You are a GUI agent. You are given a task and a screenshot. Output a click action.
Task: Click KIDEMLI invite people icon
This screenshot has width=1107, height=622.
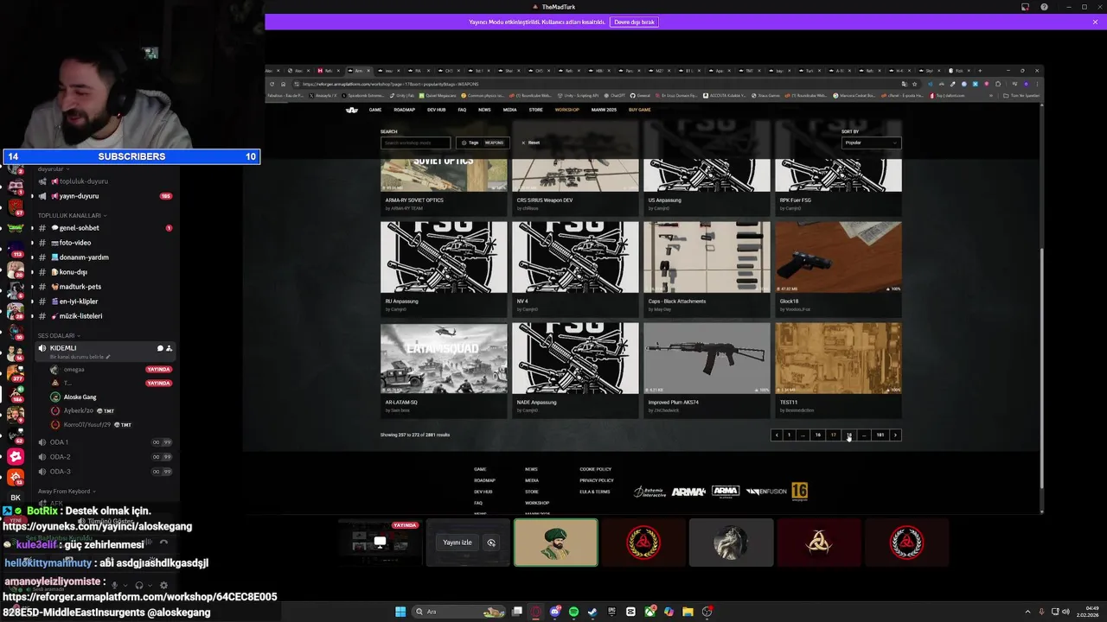pos(169,348)
